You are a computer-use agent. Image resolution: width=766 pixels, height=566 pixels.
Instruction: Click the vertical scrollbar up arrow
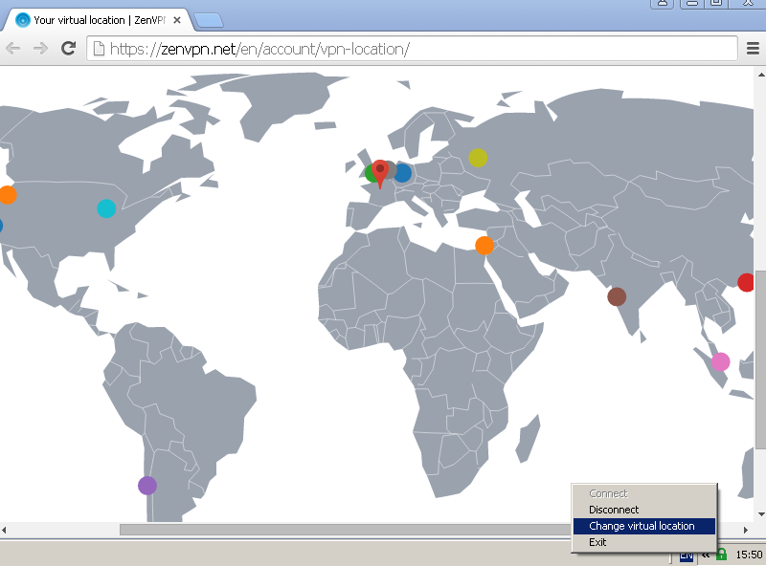(x=760, y=75)
